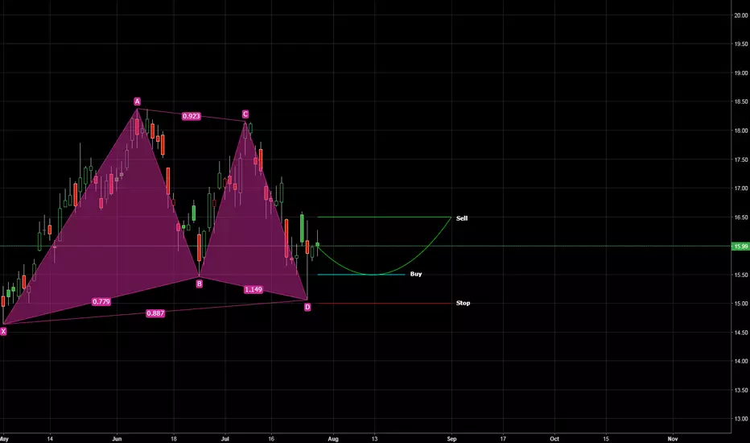Click the 0.779 ratio label

click(x=101, y=302)
